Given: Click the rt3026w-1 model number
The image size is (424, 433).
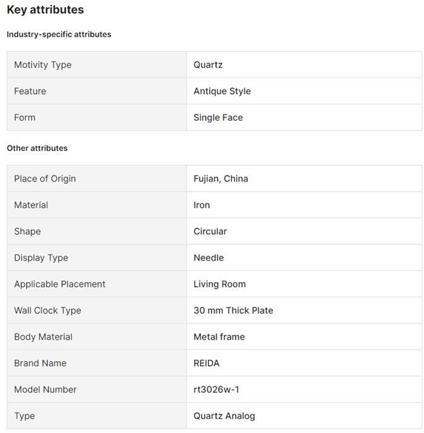Looking at the screenshot, I should 216,389.
